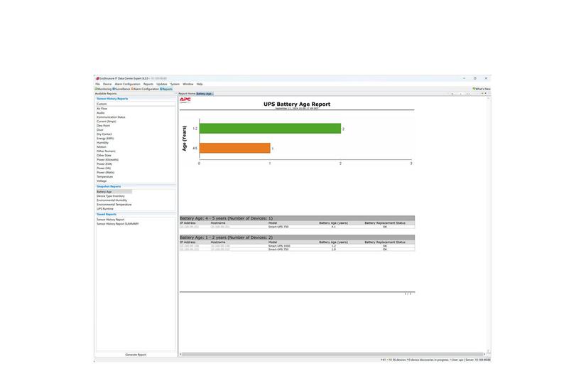
Task: Switch to Alarm Configuration perspective in toolbar
Action: (x=145, y=89)
